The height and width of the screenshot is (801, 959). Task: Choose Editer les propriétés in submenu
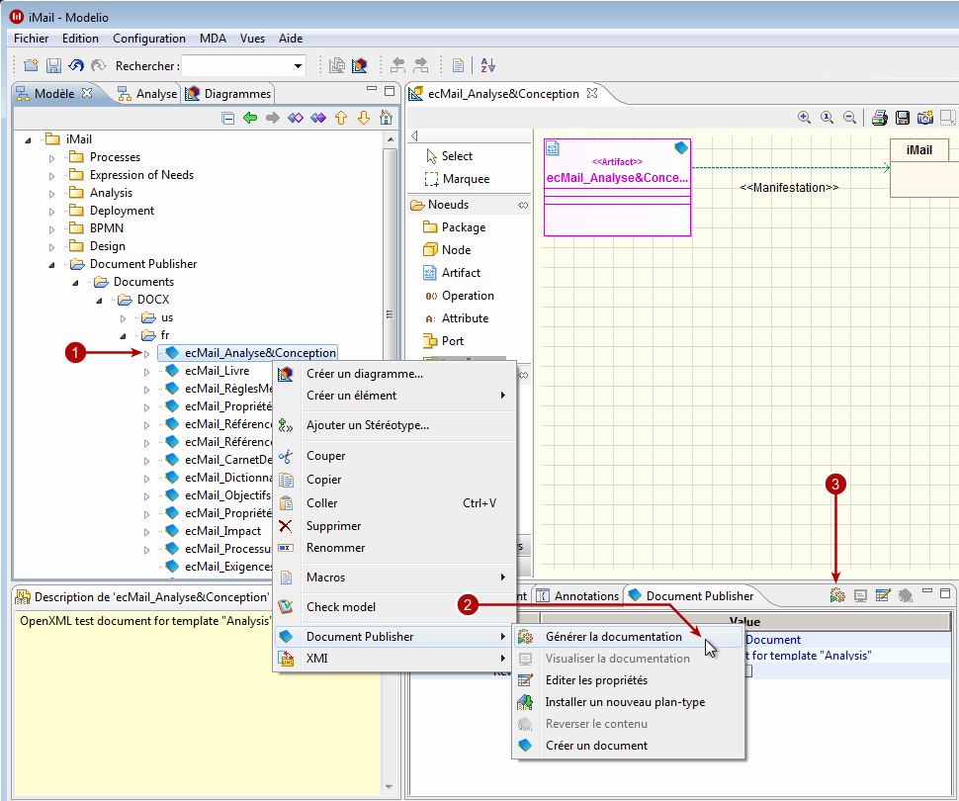[628, 679]
